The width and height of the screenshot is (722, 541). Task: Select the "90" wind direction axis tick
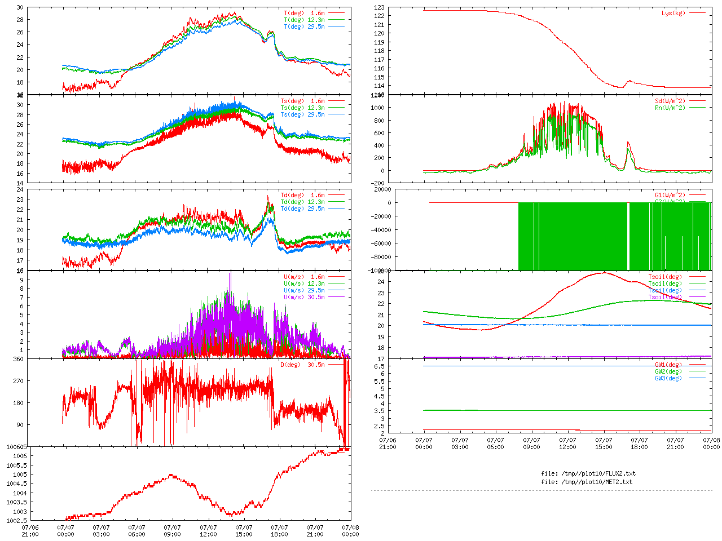tap(20, 425)
